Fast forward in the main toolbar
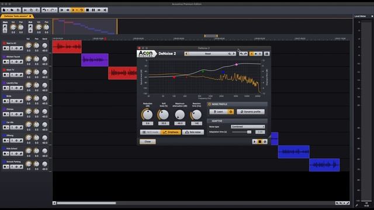Image resolution: width=374 pixels, height=210 pixels. pos(99,10)
